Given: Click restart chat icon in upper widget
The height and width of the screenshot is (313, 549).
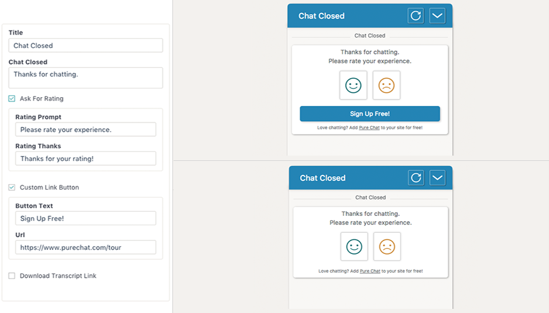Looking at the screenshot, I should pos(416,16).
